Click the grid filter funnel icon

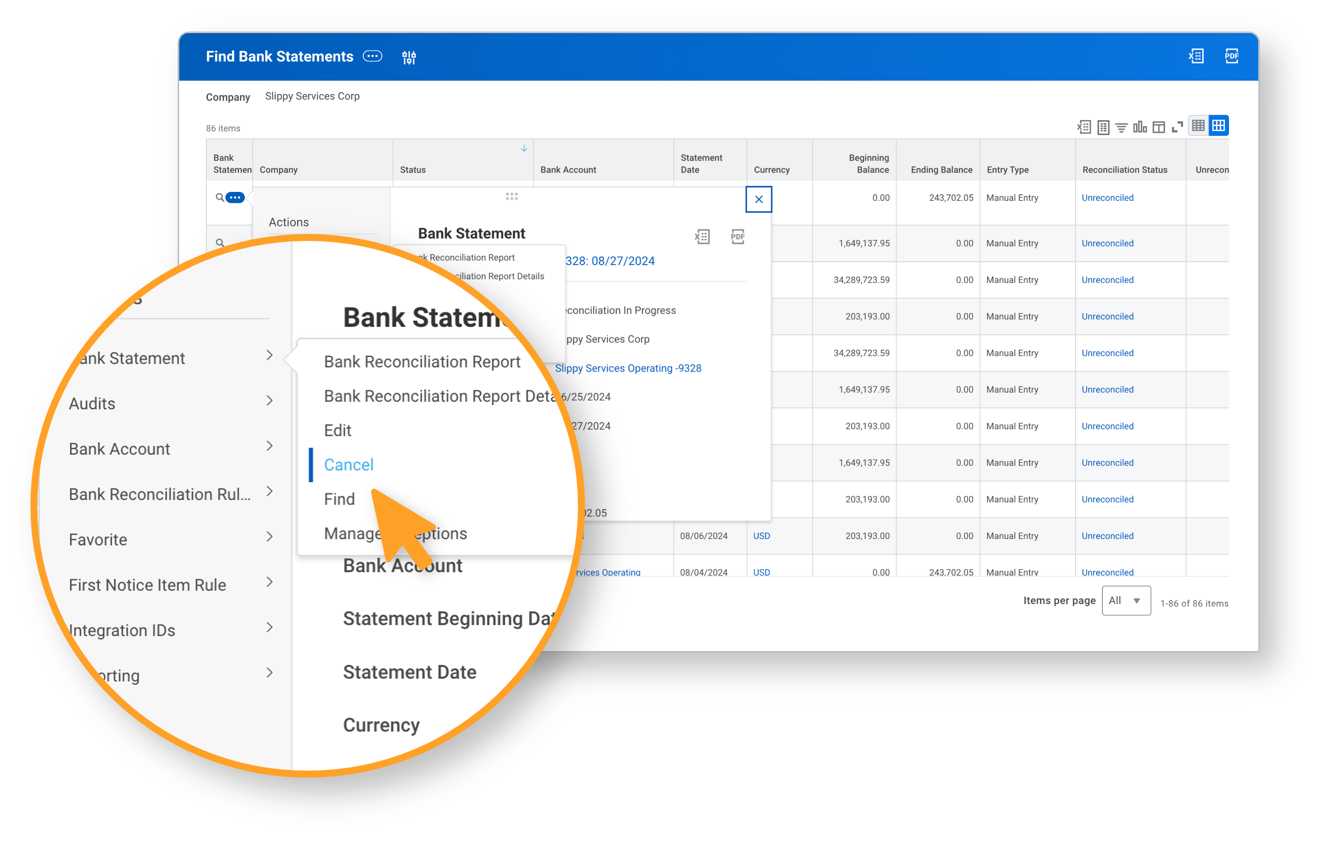[x=1121, y=127]
